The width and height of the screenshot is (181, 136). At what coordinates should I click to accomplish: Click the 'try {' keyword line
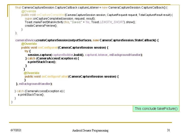28,51
